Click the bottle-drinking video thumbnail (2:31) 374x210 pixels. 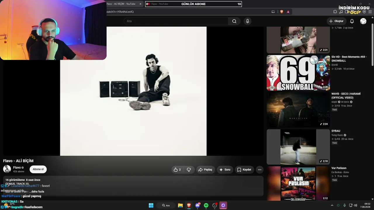pyautogui.click(x=298, y=40)
